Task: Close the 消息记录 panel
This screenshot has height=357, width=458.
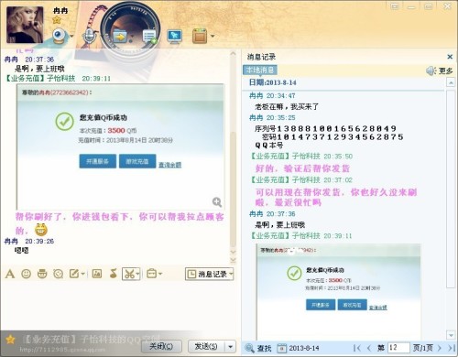Action: (x=450, y=57)
